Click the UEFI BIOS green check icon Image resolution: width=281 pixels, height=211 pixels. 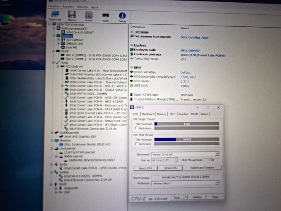pyautogui.click(x=131, y=86)
